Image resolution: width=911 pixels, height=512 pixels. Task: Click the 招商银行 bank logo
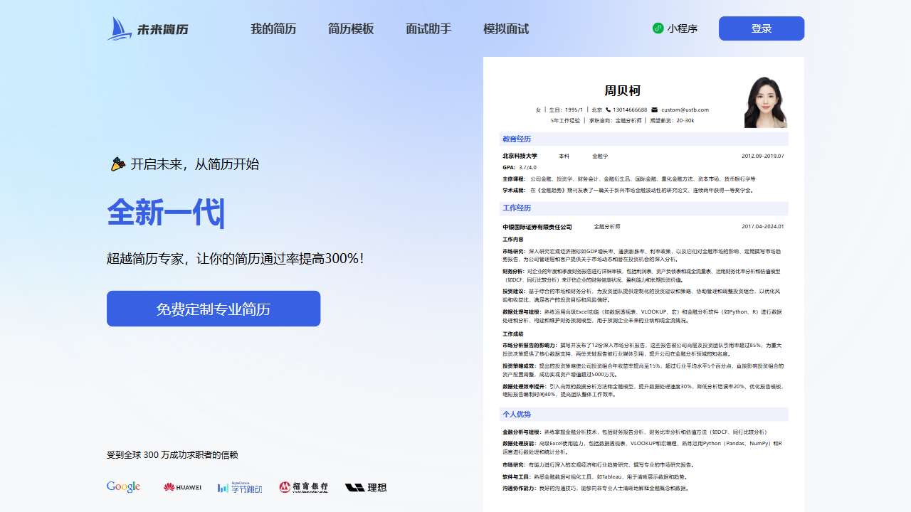pyautogui.click(x=304, y=487)
